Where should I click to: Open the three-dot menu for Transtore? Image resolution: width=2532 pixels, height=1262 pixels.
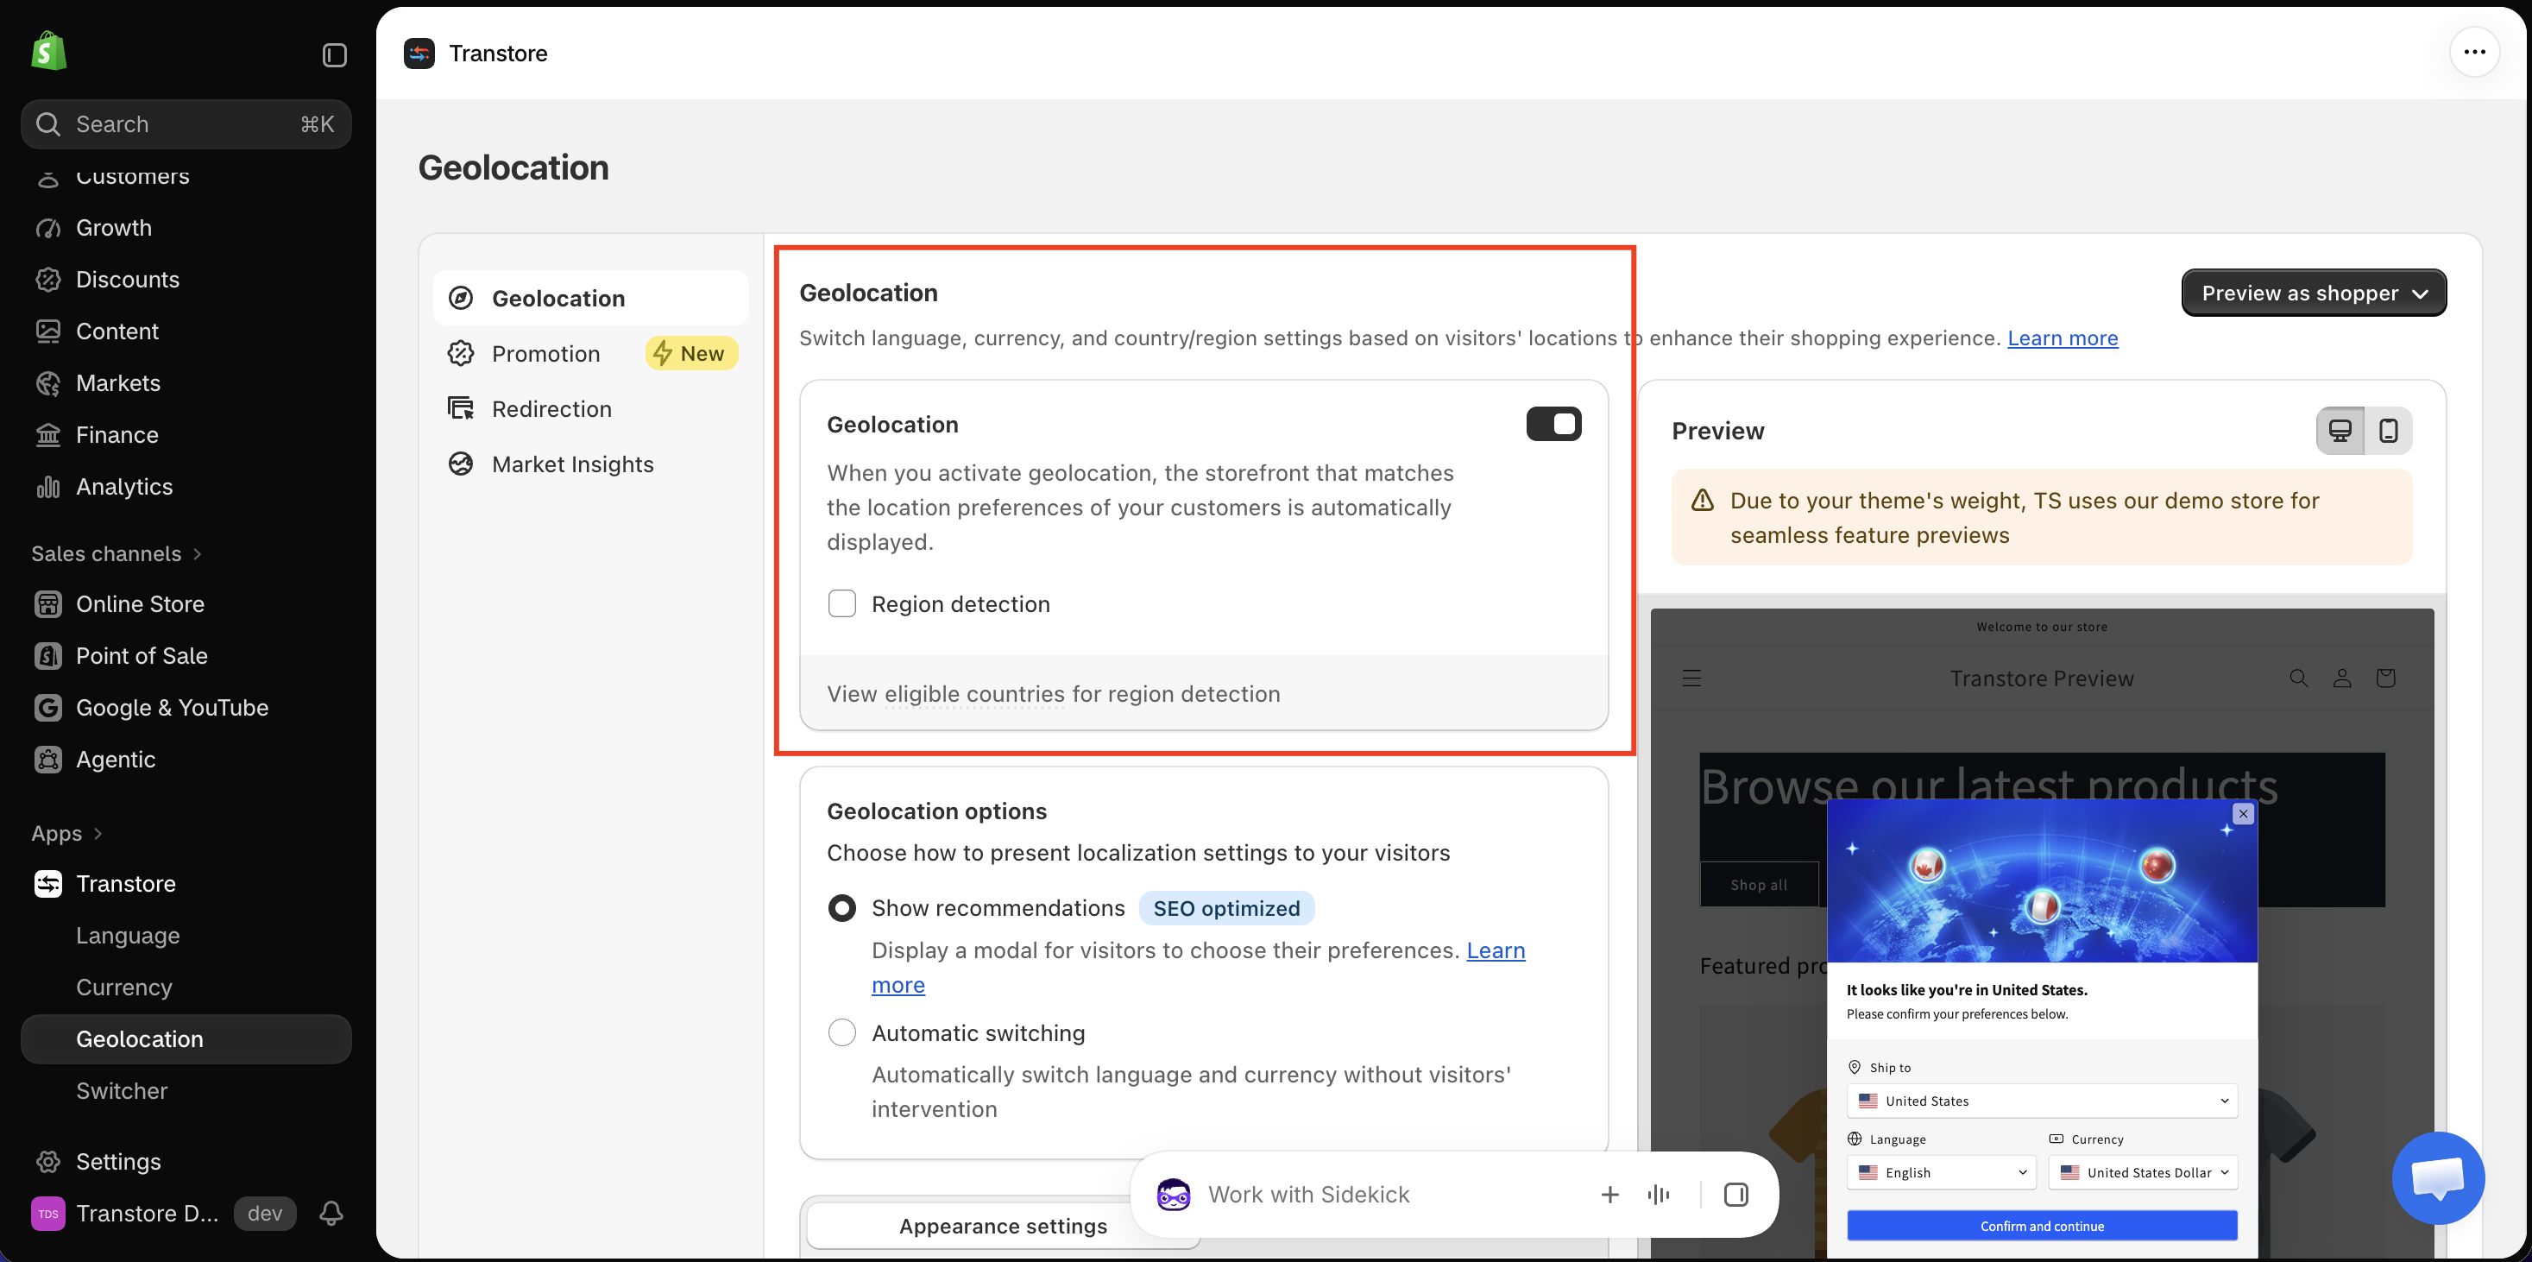click(2474, 52)
